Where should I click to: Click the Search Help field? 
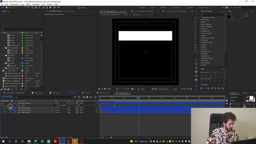[242, 8]
